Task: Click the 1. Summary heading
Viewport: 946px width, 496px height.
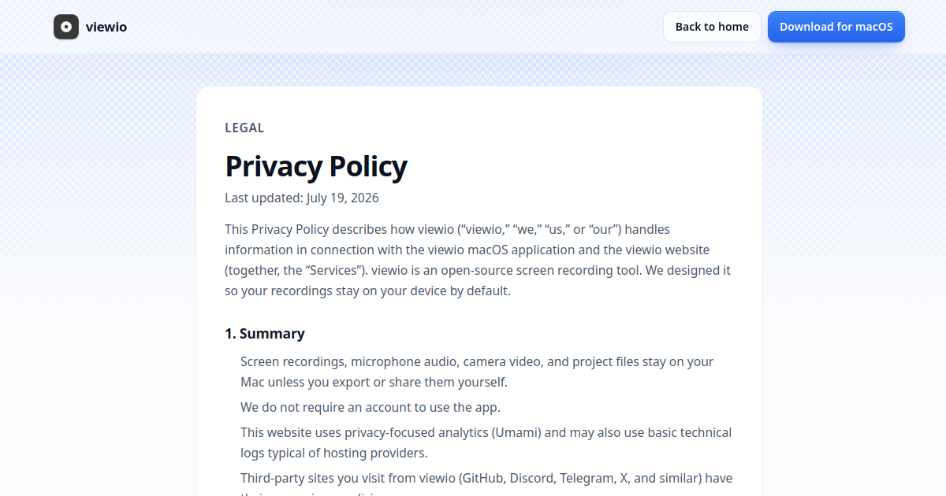Action: coord(265,334)
